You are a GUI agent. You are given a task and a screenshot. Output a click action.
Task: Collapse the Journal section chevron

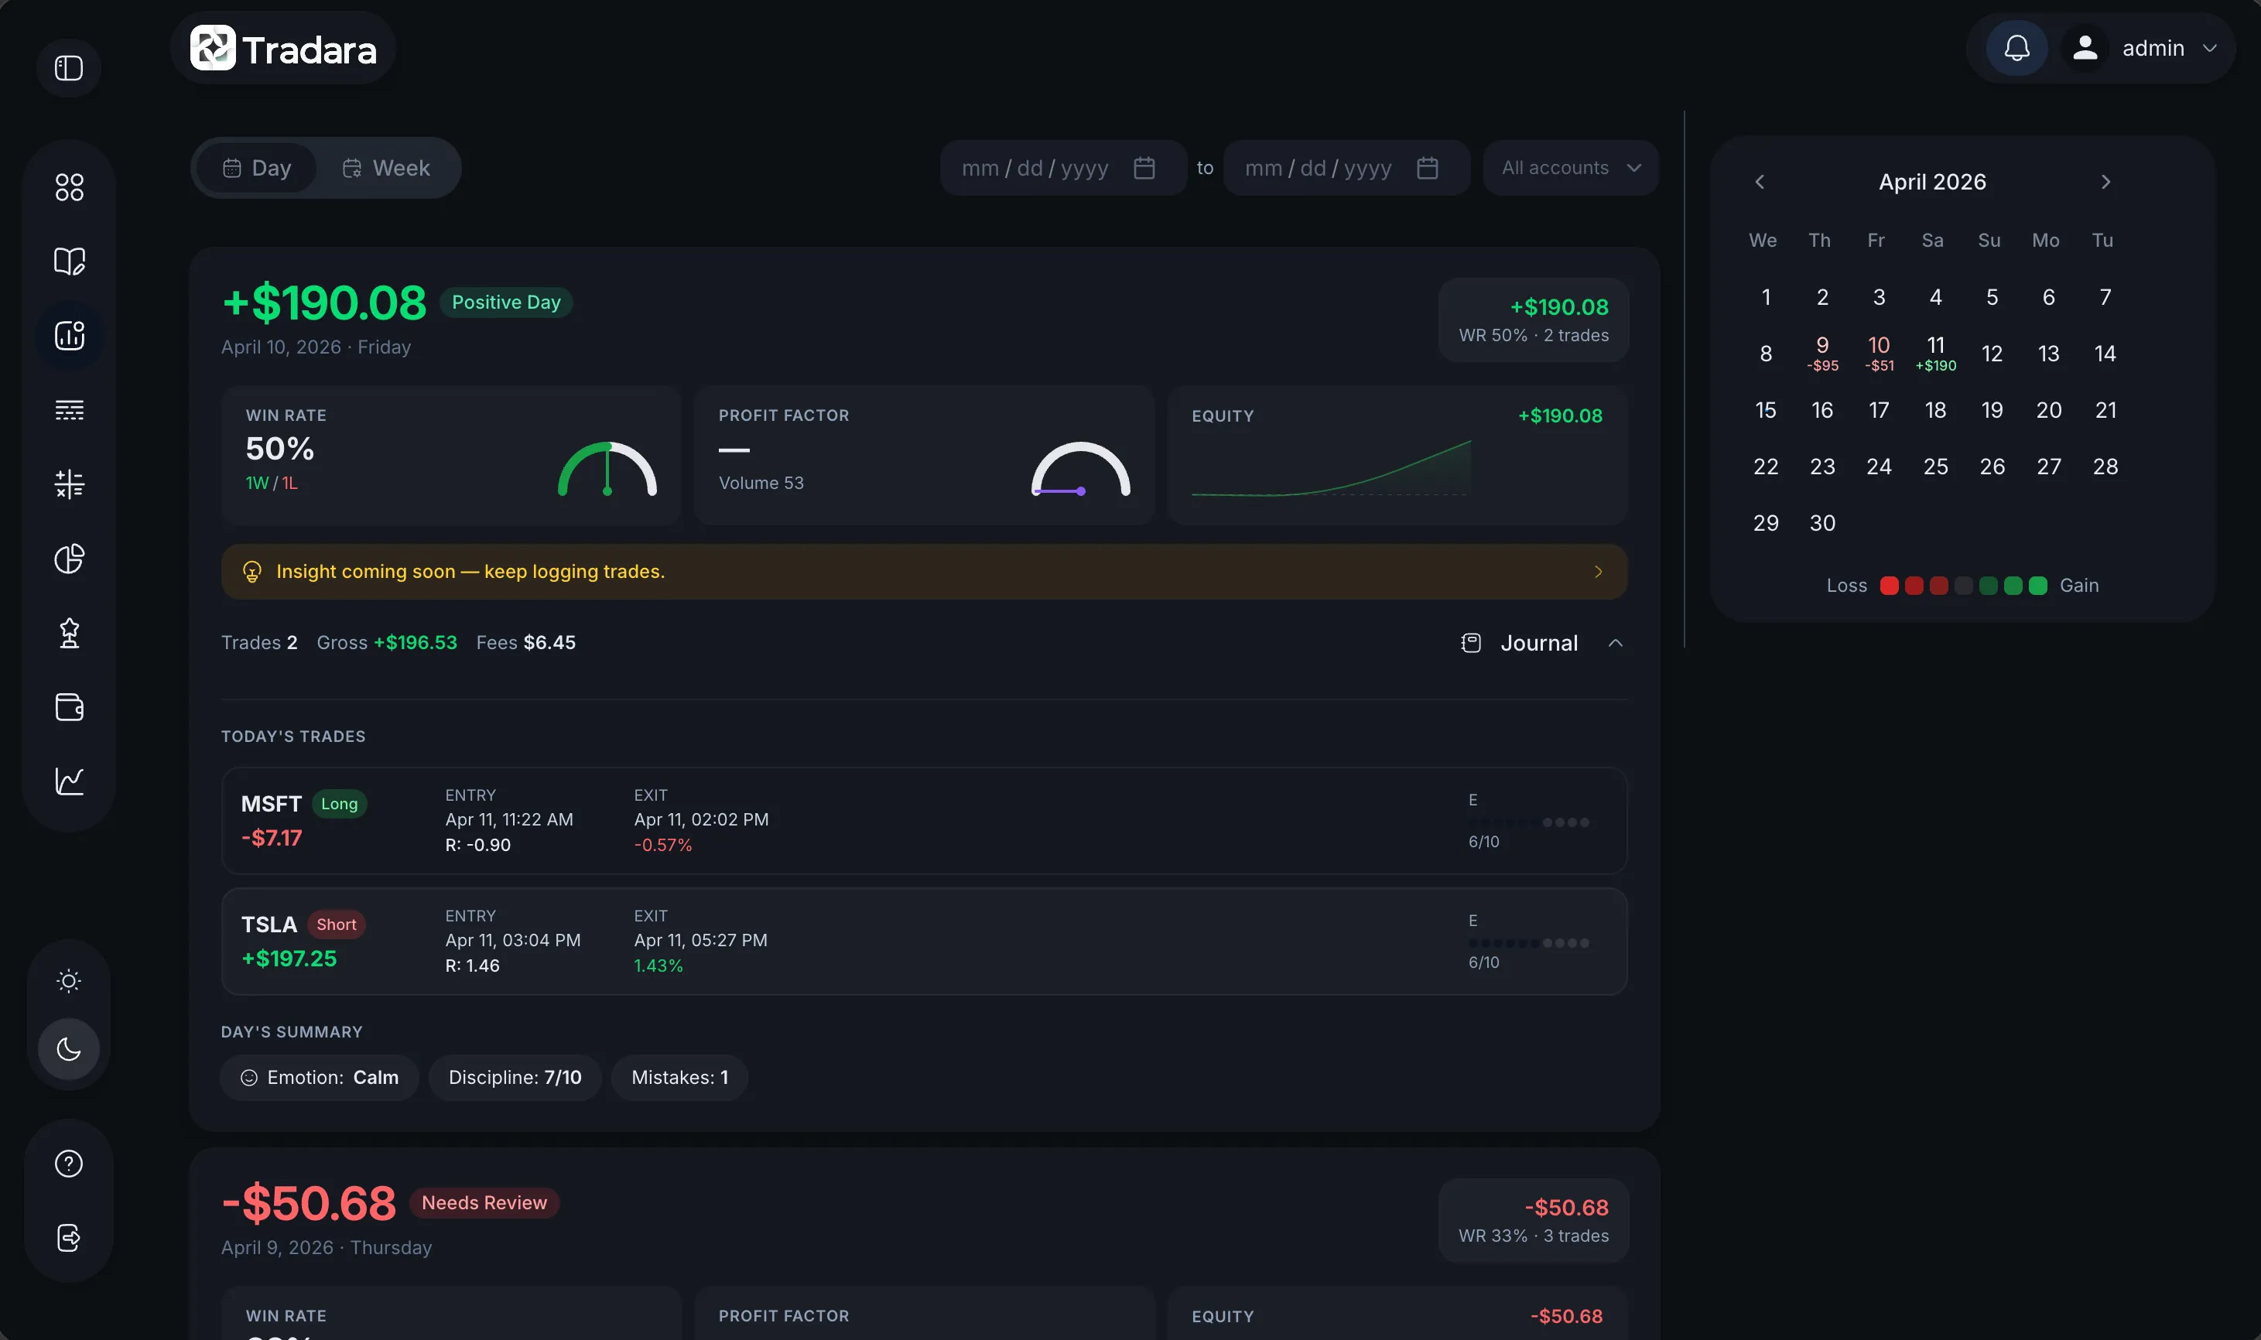pos(1616,643)
